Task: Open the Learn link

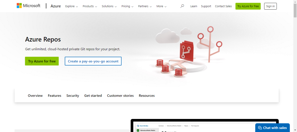Action: click(193, 6)
